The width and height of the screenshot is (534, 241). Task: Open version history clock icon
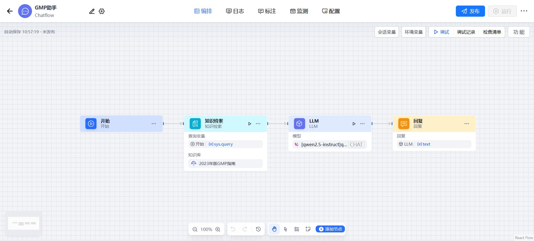(x=258, y=229)
